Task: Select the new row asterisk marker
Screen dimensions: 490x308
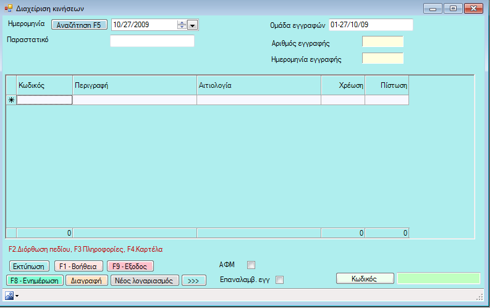Action: click(x=11, y=100)
